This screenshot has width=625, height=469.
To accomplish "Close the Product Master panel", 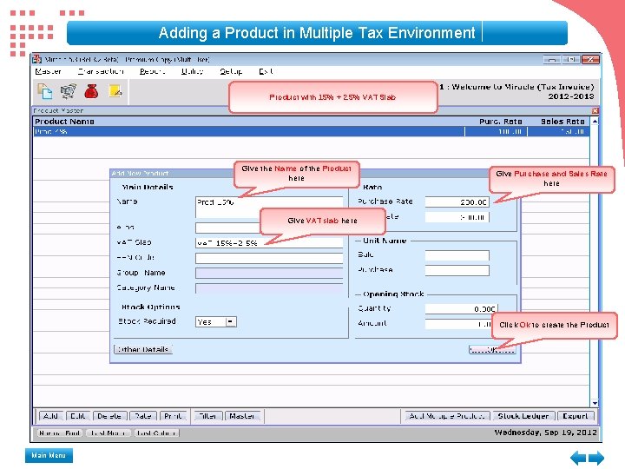I will (595, 110).
